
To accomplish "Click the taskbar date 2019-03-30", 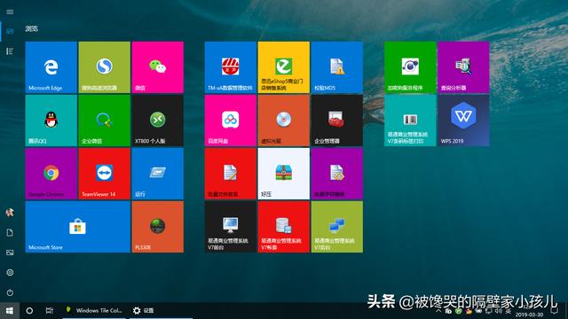I will [529, 315].
